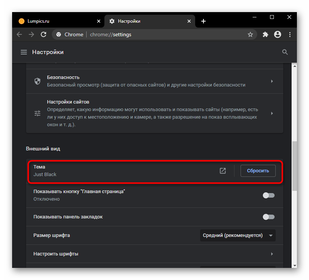Enable the "Главная страница" button toggle
The width and height of the screenshot is (309, 280).
(x=269, y=195)
